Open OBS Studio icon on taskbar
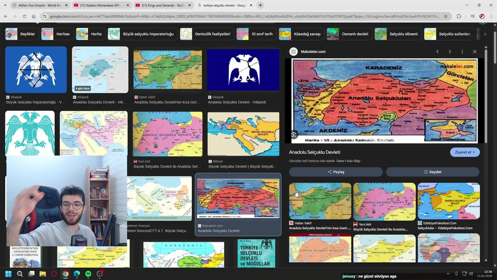497x280 pixels. tap(100, 274)
